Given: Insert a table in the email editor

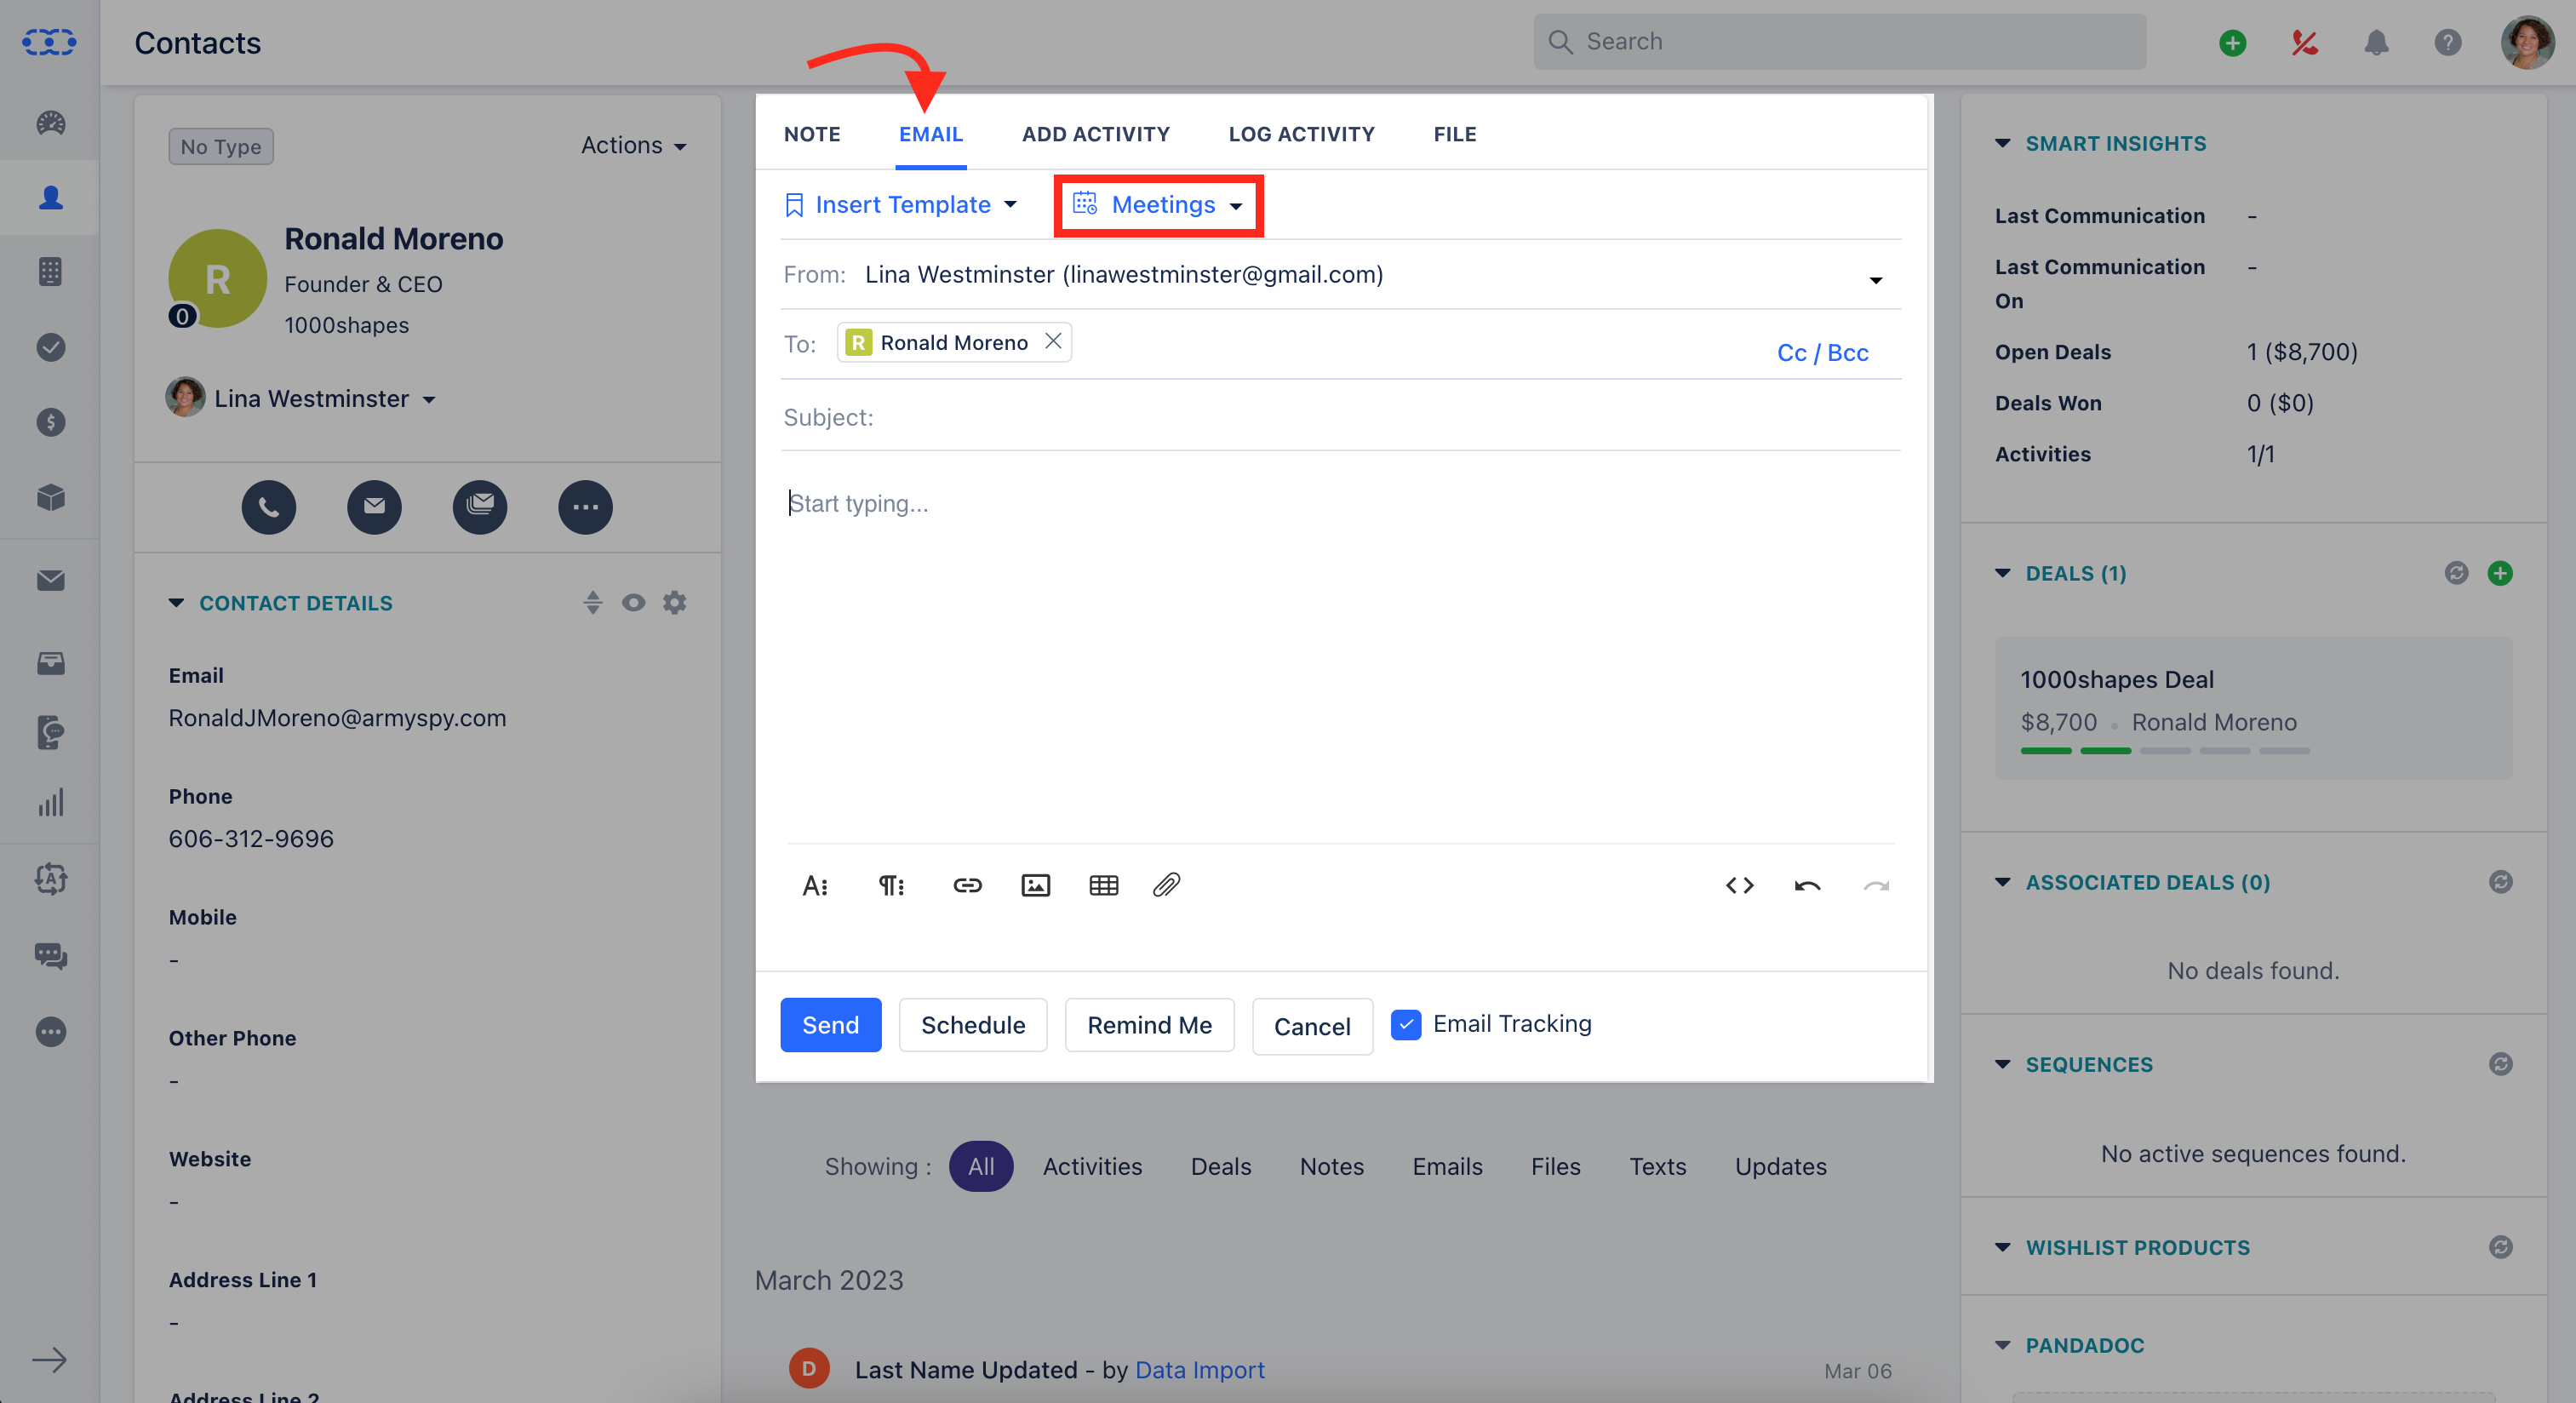Looking at the screenshot, I should [x=1103, y=884].
